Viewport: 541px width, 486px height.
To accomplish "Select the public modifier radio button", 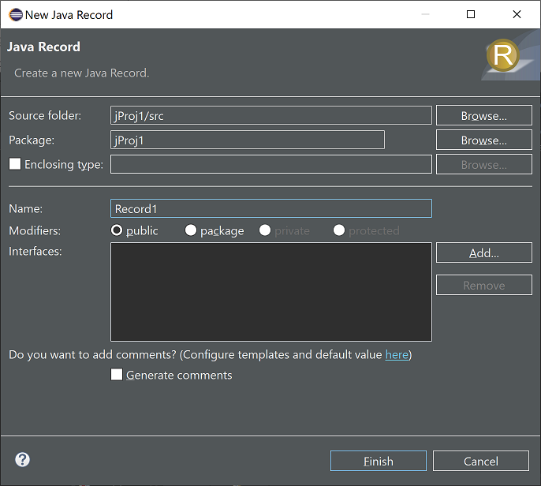I will (117, 230).
